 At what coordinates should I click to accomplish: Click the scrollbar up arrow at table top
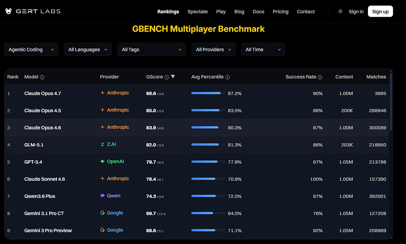[x=391, y=71]
